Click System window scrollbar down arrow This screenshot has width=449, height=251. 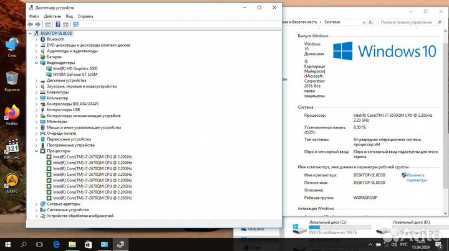tap(445, 213)
